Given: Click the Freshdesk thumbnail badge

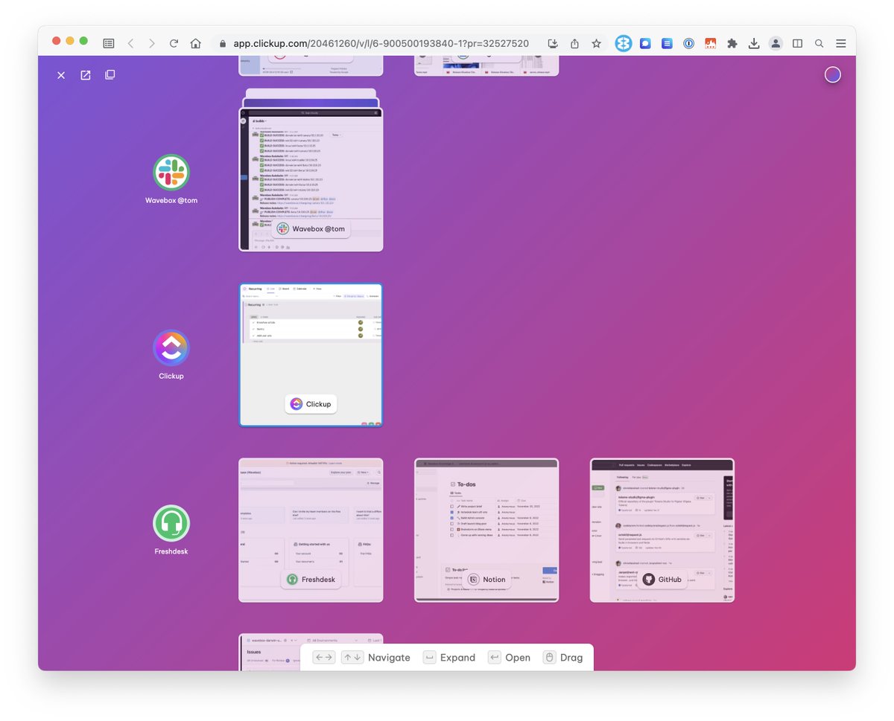Looking at the screenshot, I should 311,580.
